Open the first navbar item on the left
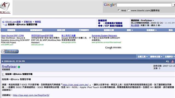The image size is (175, 98). point(11,30)
